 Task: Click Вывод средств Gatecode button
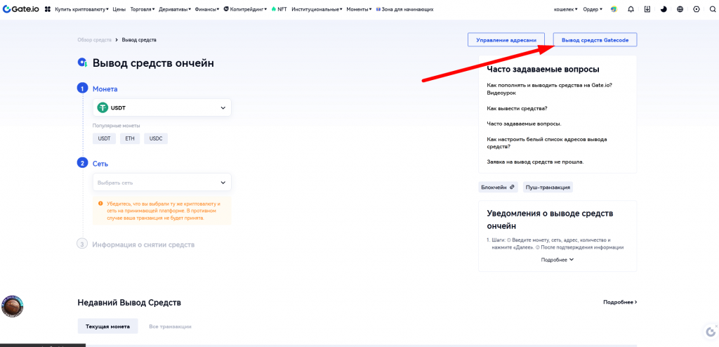pos(595,40)
